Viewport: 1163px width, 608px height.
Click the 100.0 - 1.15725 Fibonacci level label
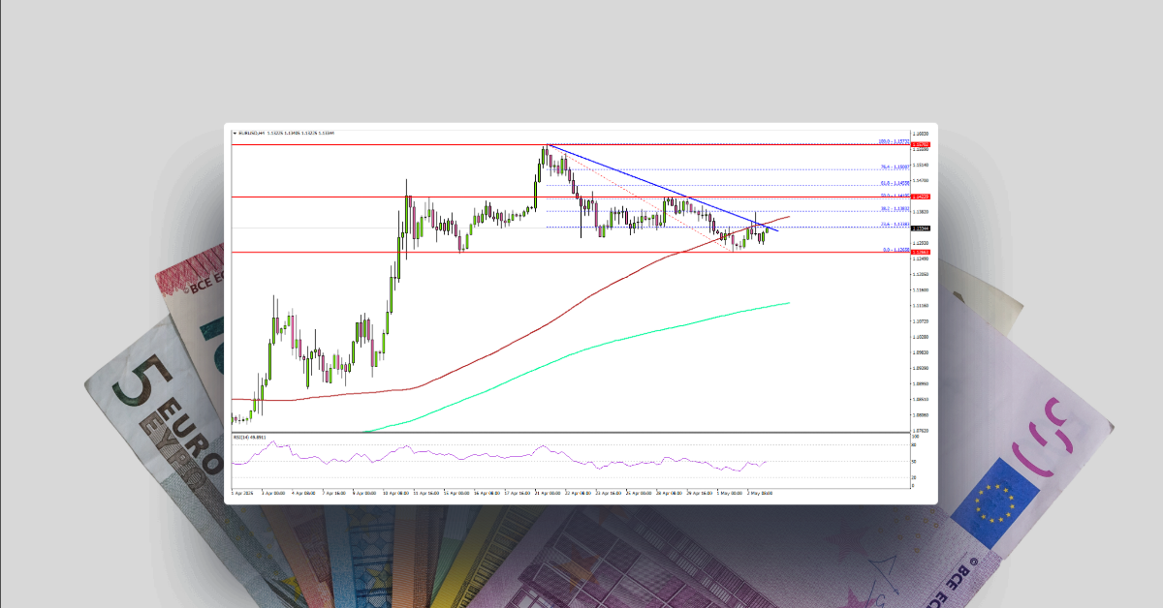coord(891,141)
